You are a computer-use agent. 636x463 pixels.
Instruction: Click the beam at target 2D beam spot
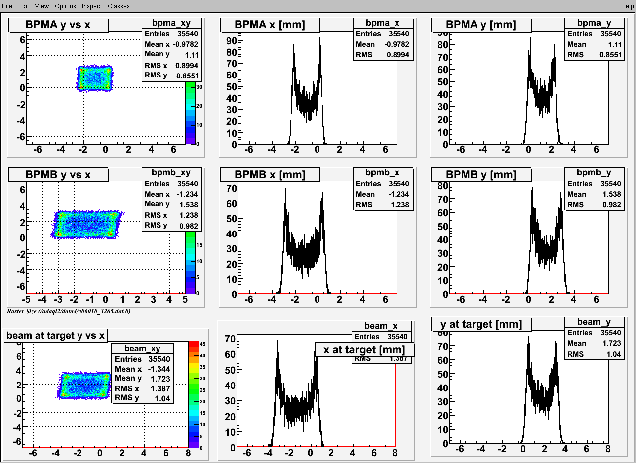point(85,386)
